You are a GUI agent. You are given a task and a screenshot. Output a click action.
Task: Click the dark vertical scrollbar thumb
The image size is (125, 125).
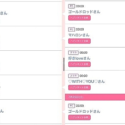pyautogui.click(x=64, y=64)
